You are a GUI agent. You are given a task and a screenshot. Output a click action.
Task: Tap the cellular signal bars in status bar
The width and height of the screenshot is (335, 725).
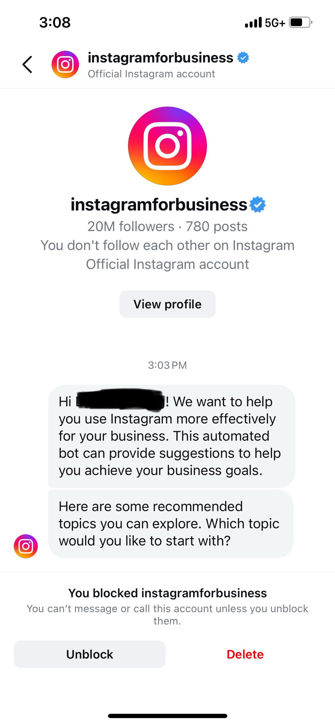coord(253,22)
